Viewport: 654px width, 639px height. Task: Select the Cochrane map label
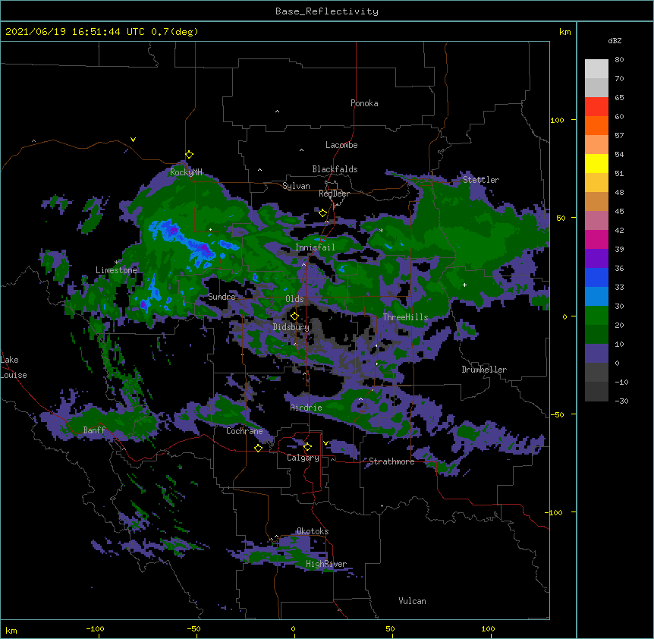[x=244, y=431]
